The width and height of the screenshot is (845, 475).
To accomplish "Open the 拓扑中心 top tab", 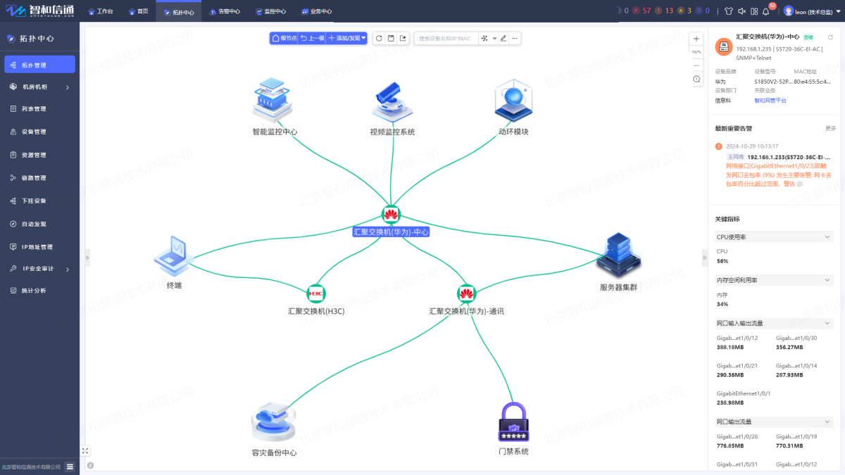I will (x=179, y=11).
